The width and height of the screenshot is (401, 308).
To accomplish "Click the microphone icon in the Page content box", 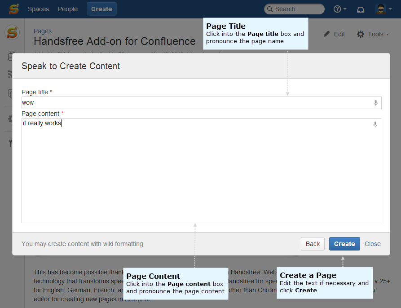I will tap(375, 124).
